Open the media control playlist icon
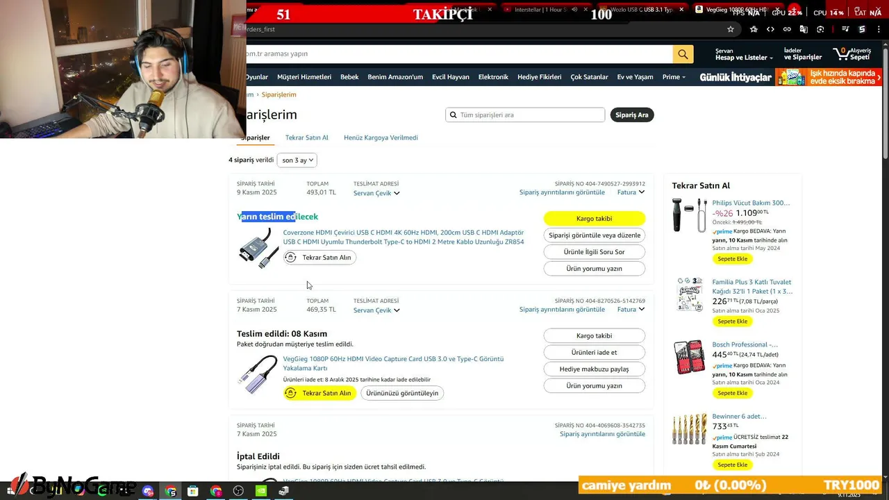 (x=845, y=29)
